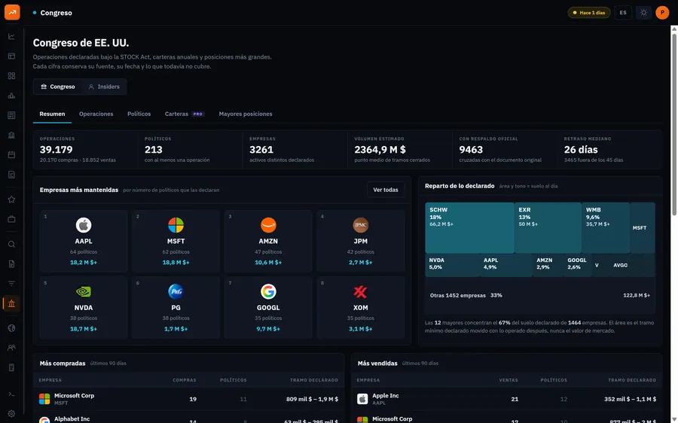Click the GOOGL 2,6% treemap block
The width and height of the screenshot is (678, 423).
click(x=578, y=265)
